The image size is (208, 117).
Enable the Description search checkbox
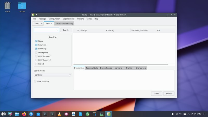click(x=36, y=53)
